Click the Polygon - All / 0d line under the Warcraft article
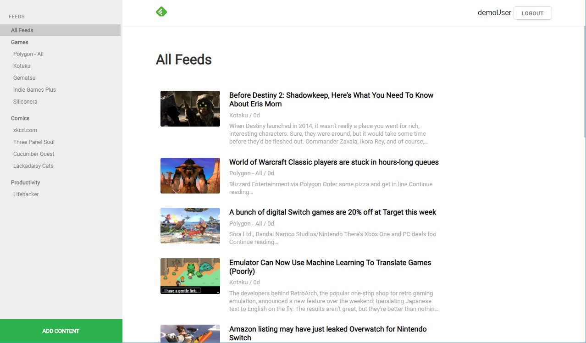The height and width of the screenshot is (343, 586). [252, 173]
